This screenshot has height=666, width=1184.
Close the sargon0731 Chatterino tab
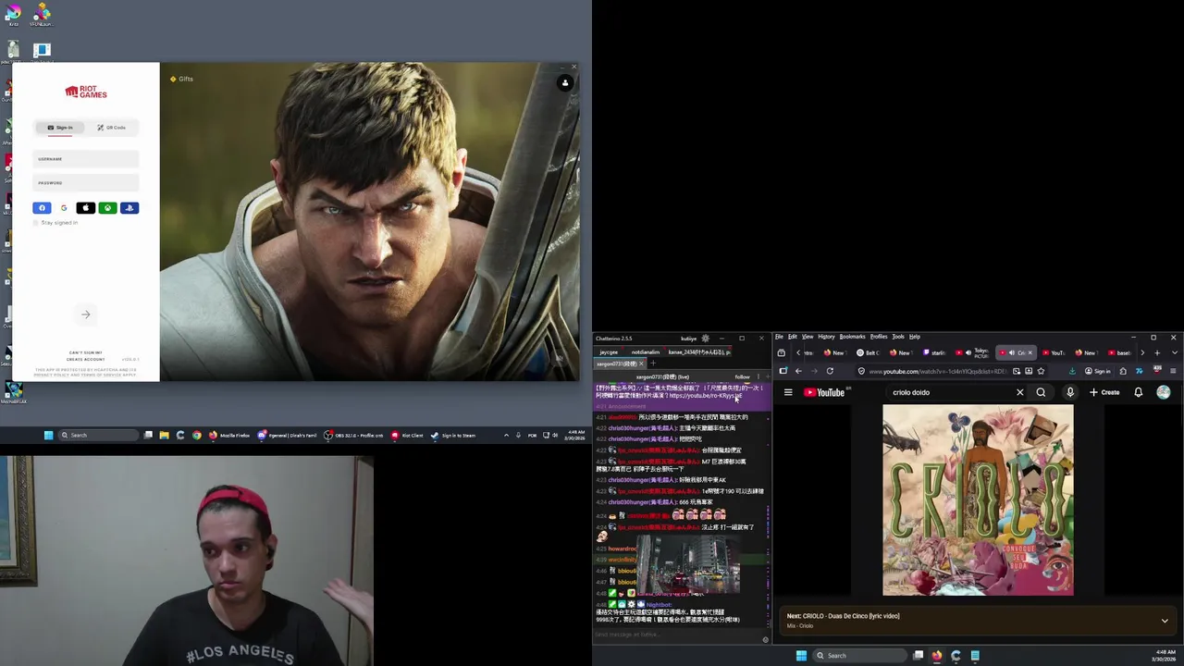point(640,364)
